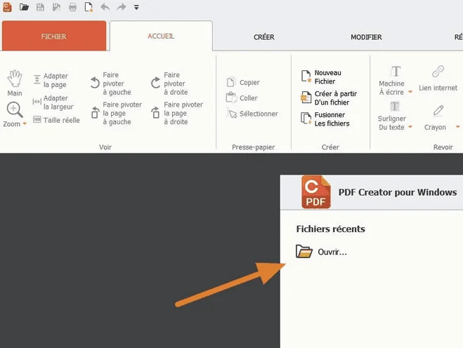
Task: Activate the Sélectionner tool
Action: point(252,114)
